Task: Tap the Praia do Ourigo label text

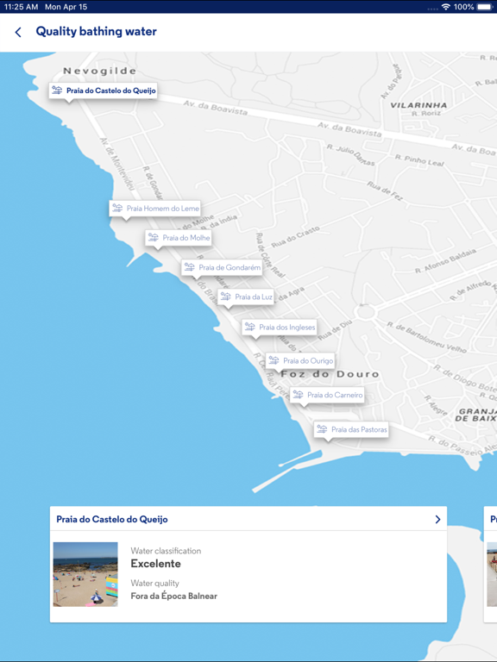Action: [308, 360]
